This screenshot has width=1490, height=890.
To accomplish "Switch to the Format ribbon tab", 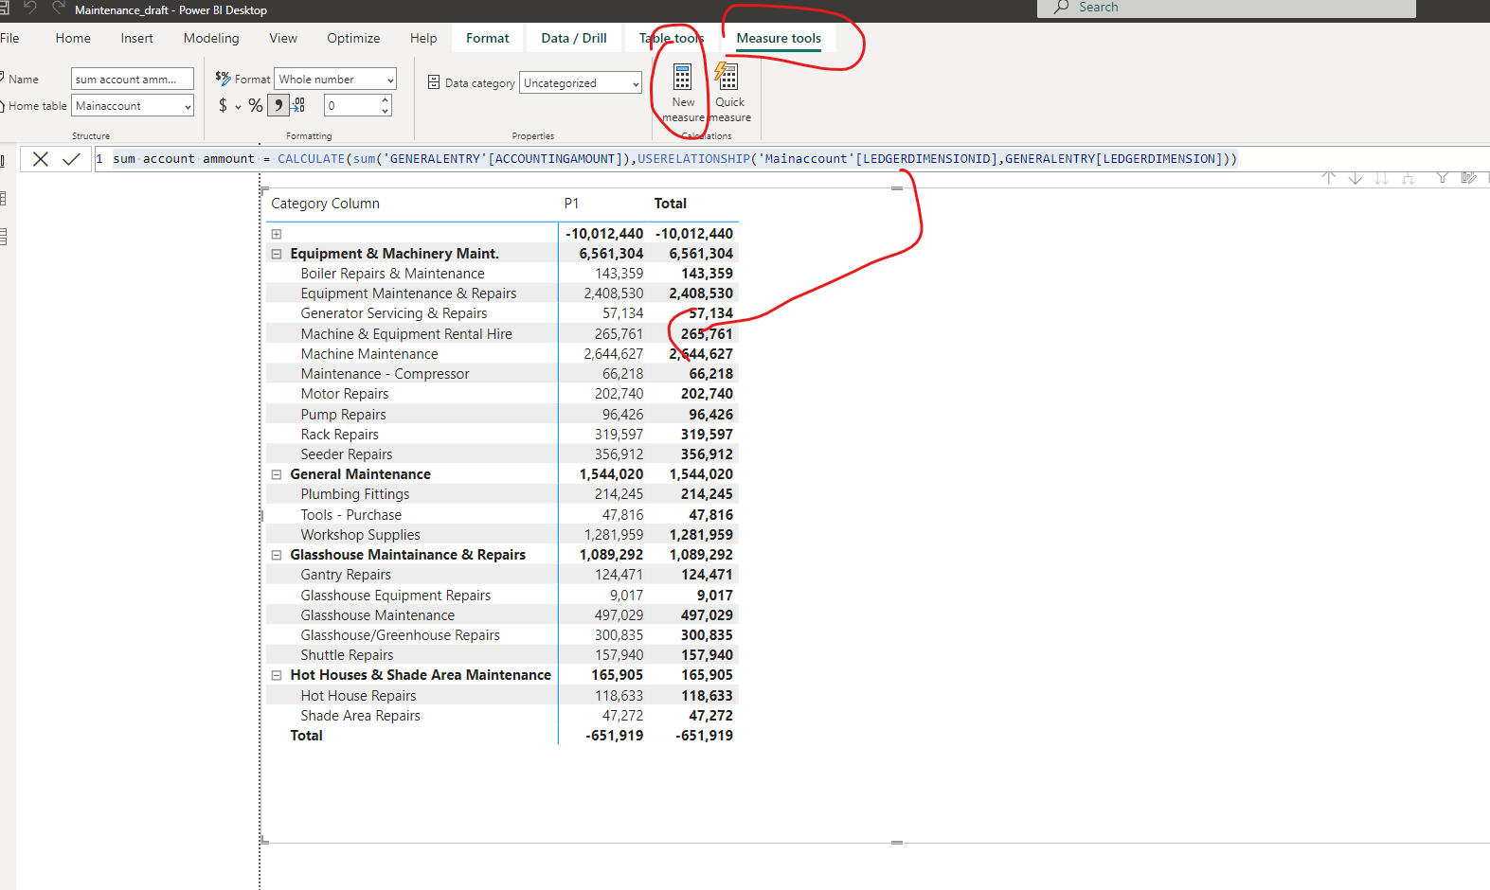I will click(x=488, y=38).
